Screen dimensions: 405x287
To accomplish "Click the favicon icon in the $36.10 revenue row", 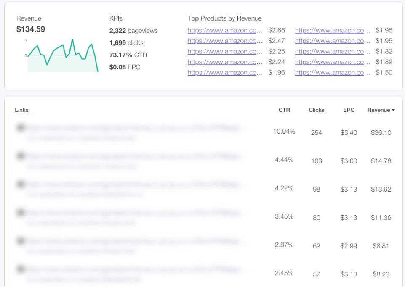I will pyautogui.click(x=19, y=128).
